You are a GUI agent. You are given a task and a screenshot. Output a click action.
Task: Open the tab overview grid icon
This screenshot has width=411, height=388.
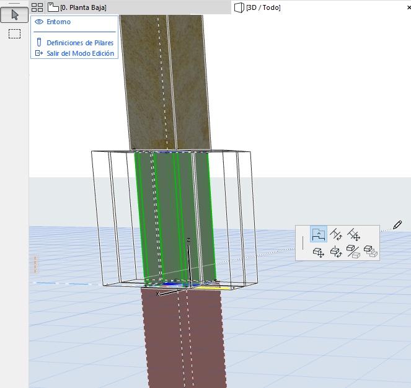click(x=37, y=7)
